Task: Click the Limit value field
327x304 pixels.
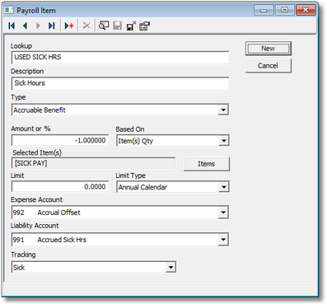Action: click(x=60, y=187)
